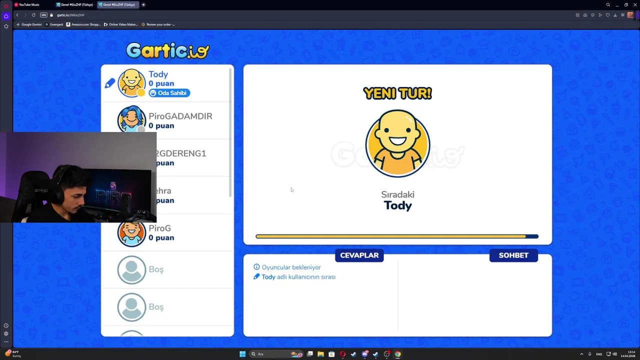Click the padlock site info icon

[x=51, y=15]
